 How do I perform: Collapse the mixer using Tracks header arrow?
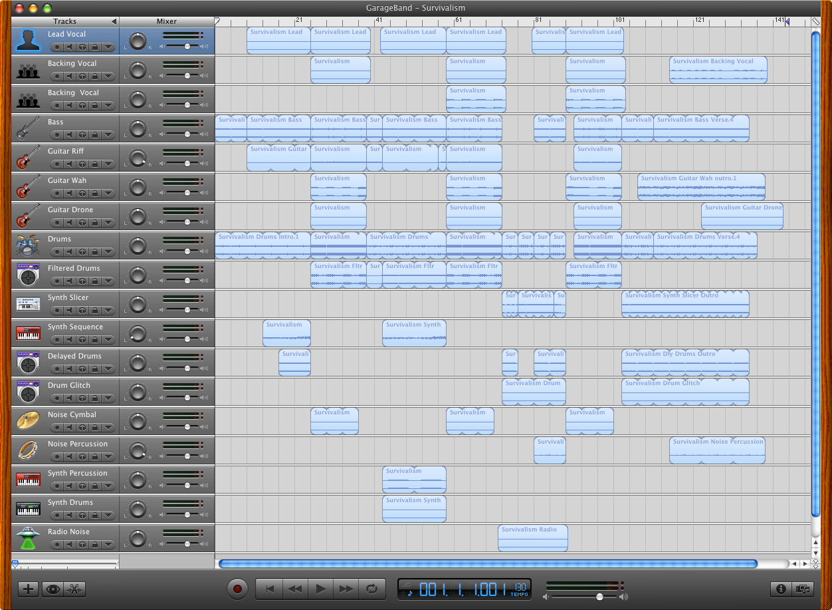pos(114,21)
